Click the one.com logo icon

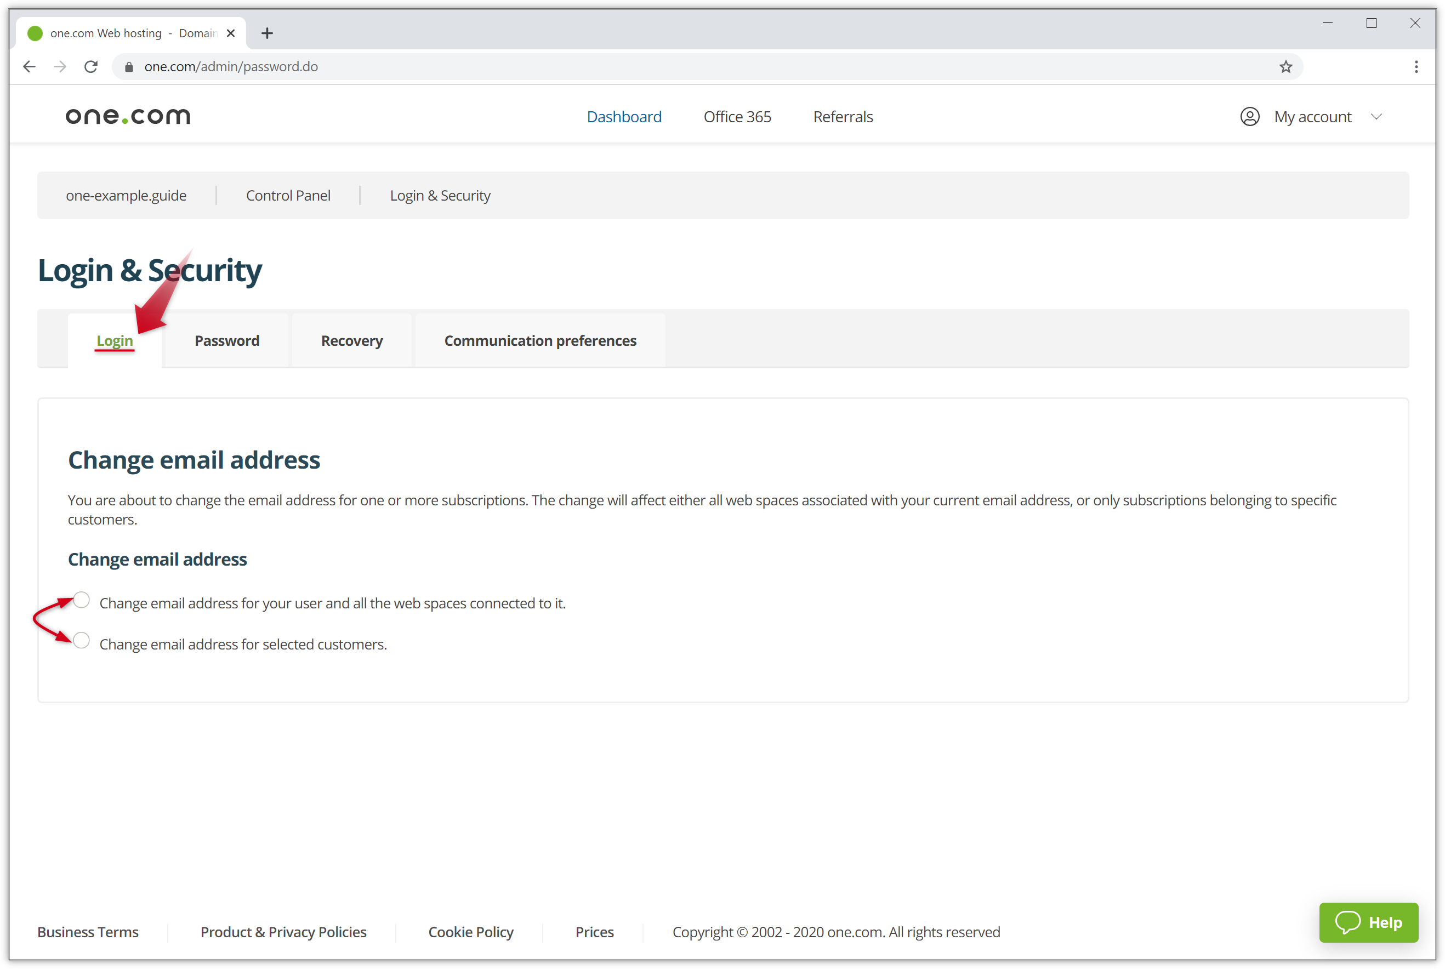[x=127, y=116]
